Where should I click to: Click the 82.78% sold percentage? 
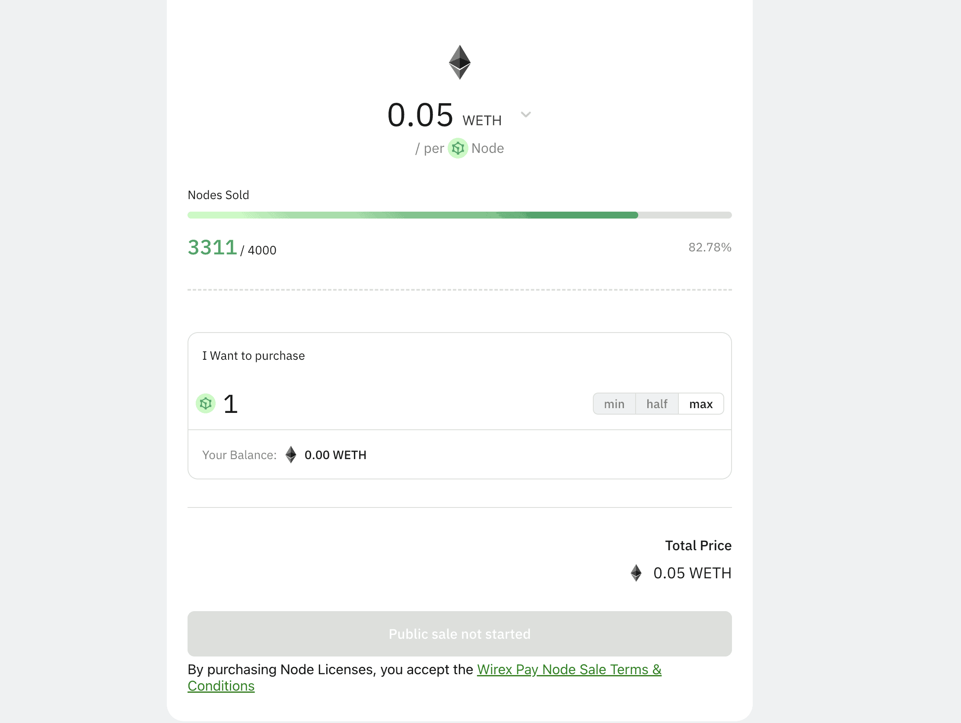point(710,247)
